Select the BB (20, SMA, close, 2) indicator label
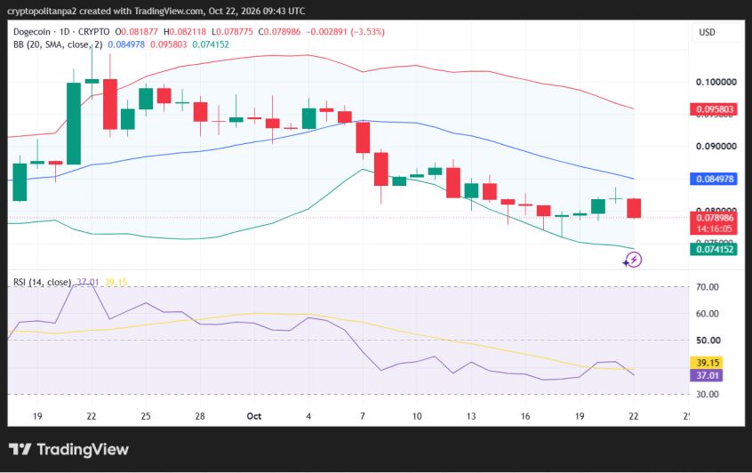The image size is (752, 473). coord(58,44)
